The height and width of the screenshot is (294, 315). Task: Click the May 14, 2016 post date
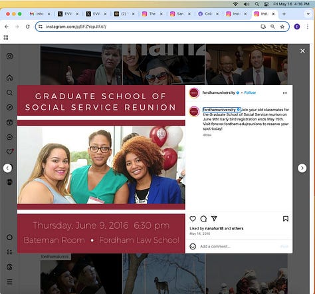tap(199, 233)
